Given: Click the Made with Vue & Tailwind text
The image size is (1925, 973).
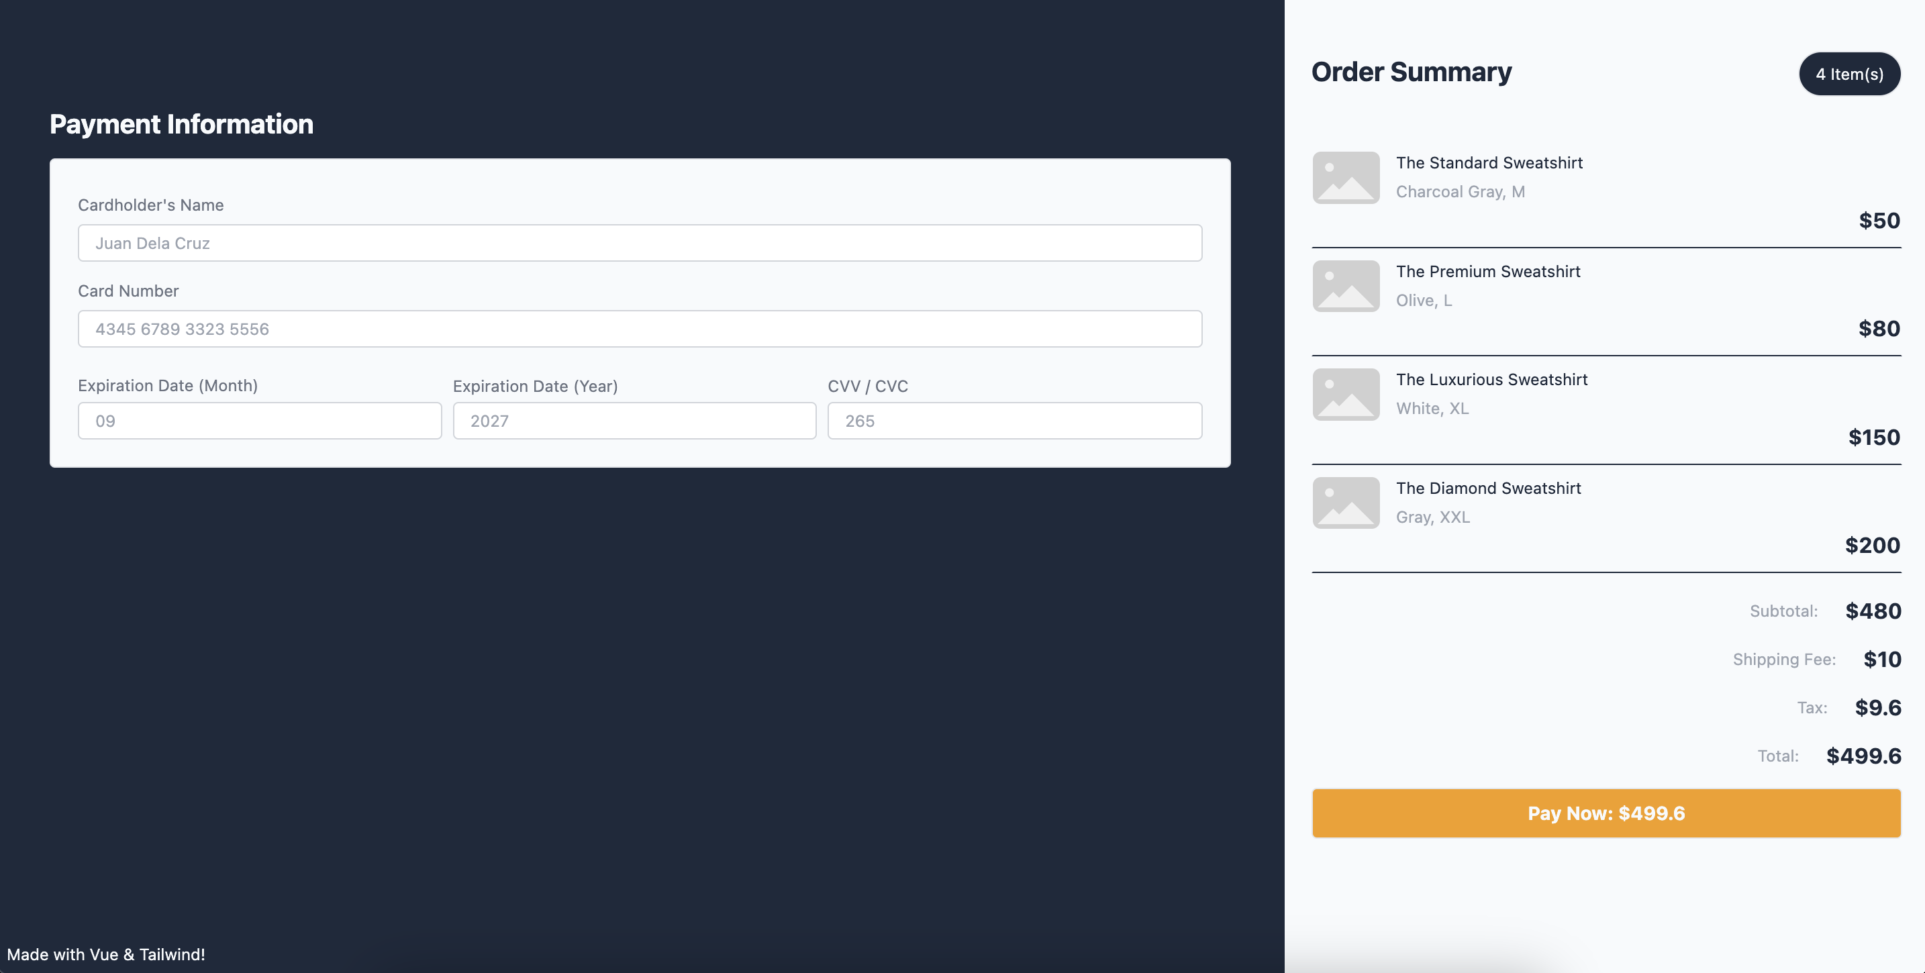Looking at the screenshot, I should [x=107, y=954].
